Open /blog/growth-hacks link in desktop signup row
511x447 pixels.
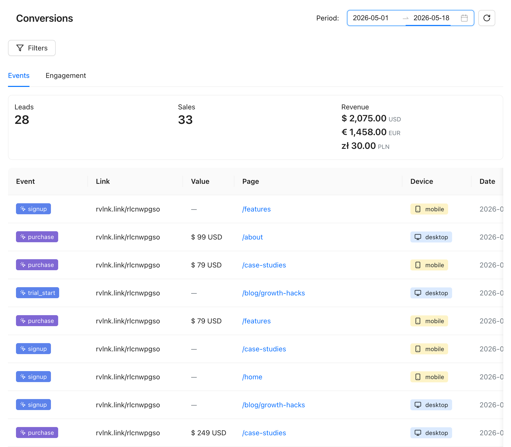pos(274,405)
